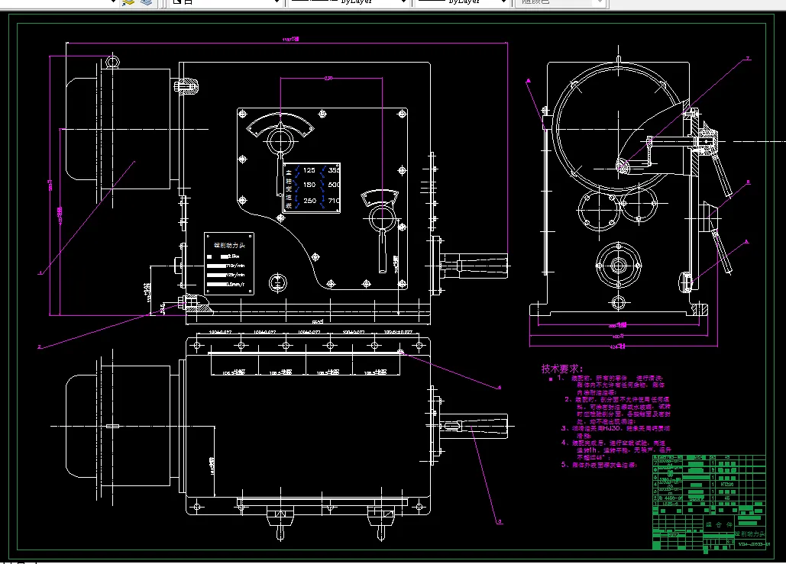Click the layer states stack icon
The image size is (786, 564).
pos(146,2)
